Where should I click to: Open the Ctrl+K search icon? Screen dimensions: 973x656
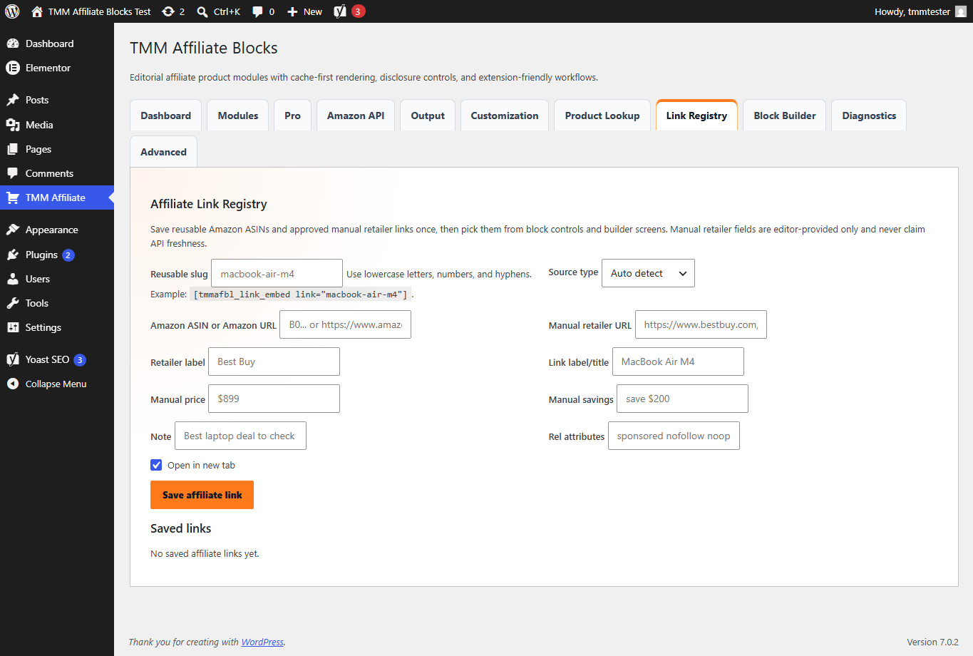[x=202, y=11]
